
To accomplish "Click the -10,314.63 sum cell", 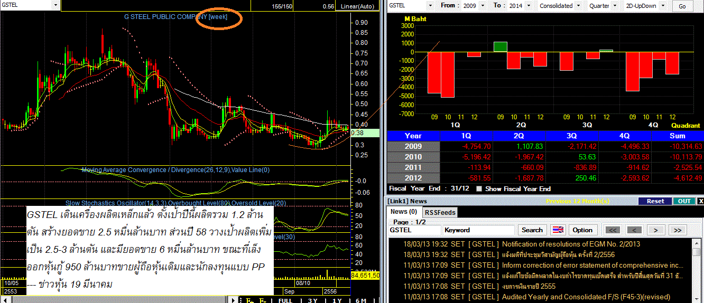I will [678, 146].
